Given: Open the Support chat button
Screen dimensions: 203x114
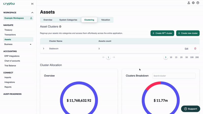Looking at the screenshot, I should coord(191,109).
